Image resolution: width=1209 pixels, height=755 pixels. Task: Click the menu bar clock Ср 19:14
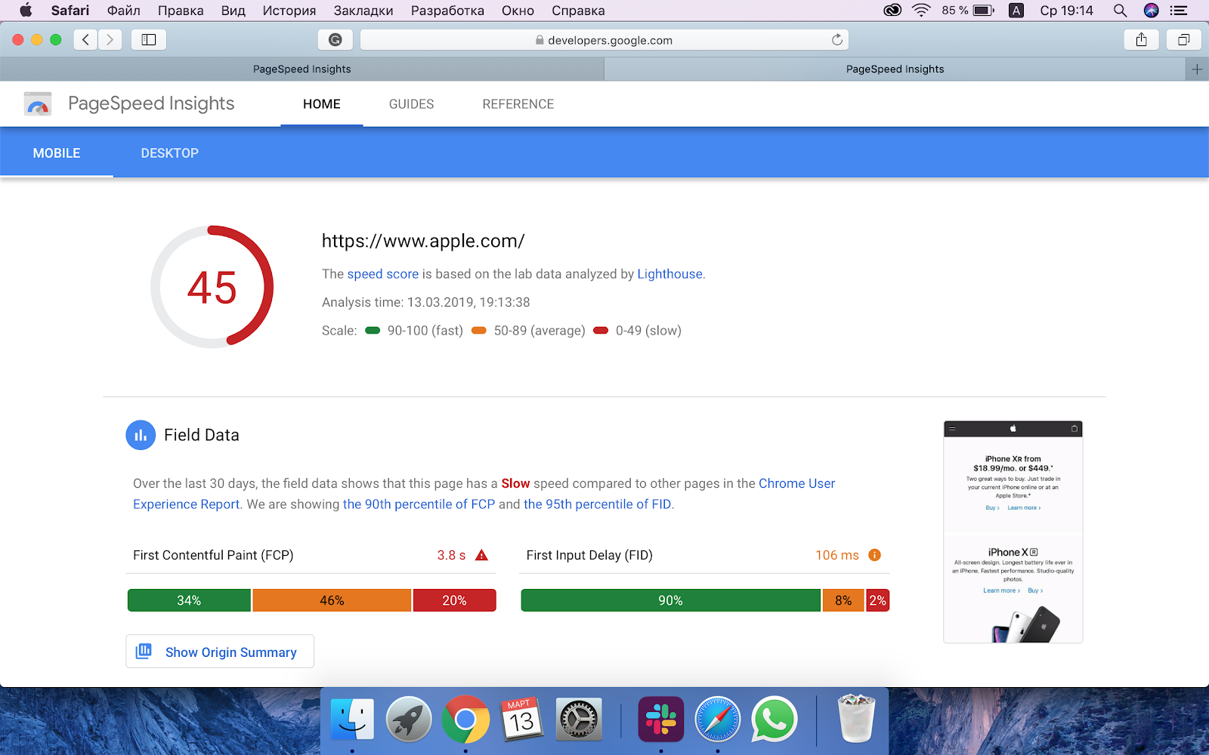click(1066, 11)
